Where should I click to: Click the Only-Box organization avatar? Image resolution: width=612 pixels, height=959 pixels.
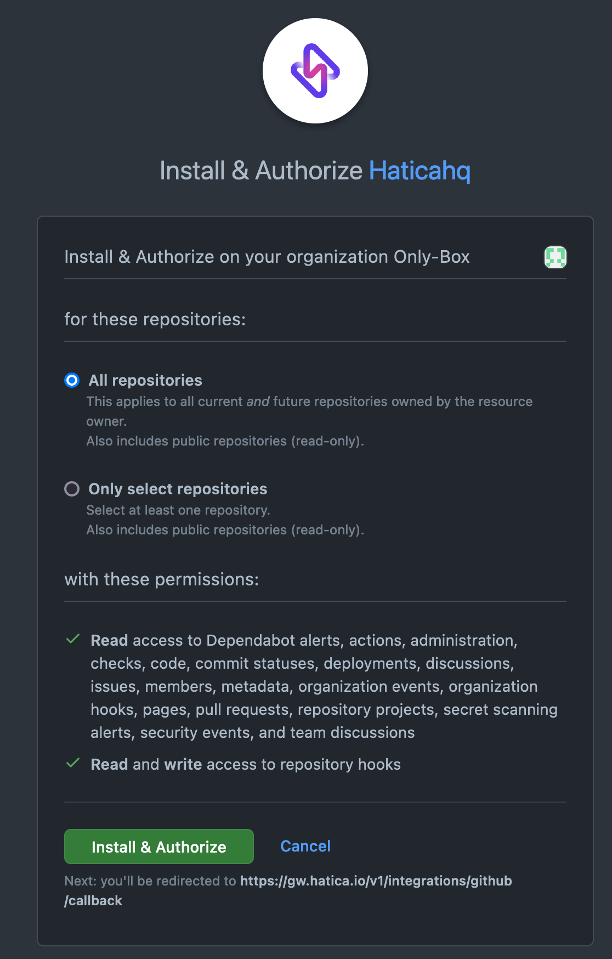click(555, 257)
